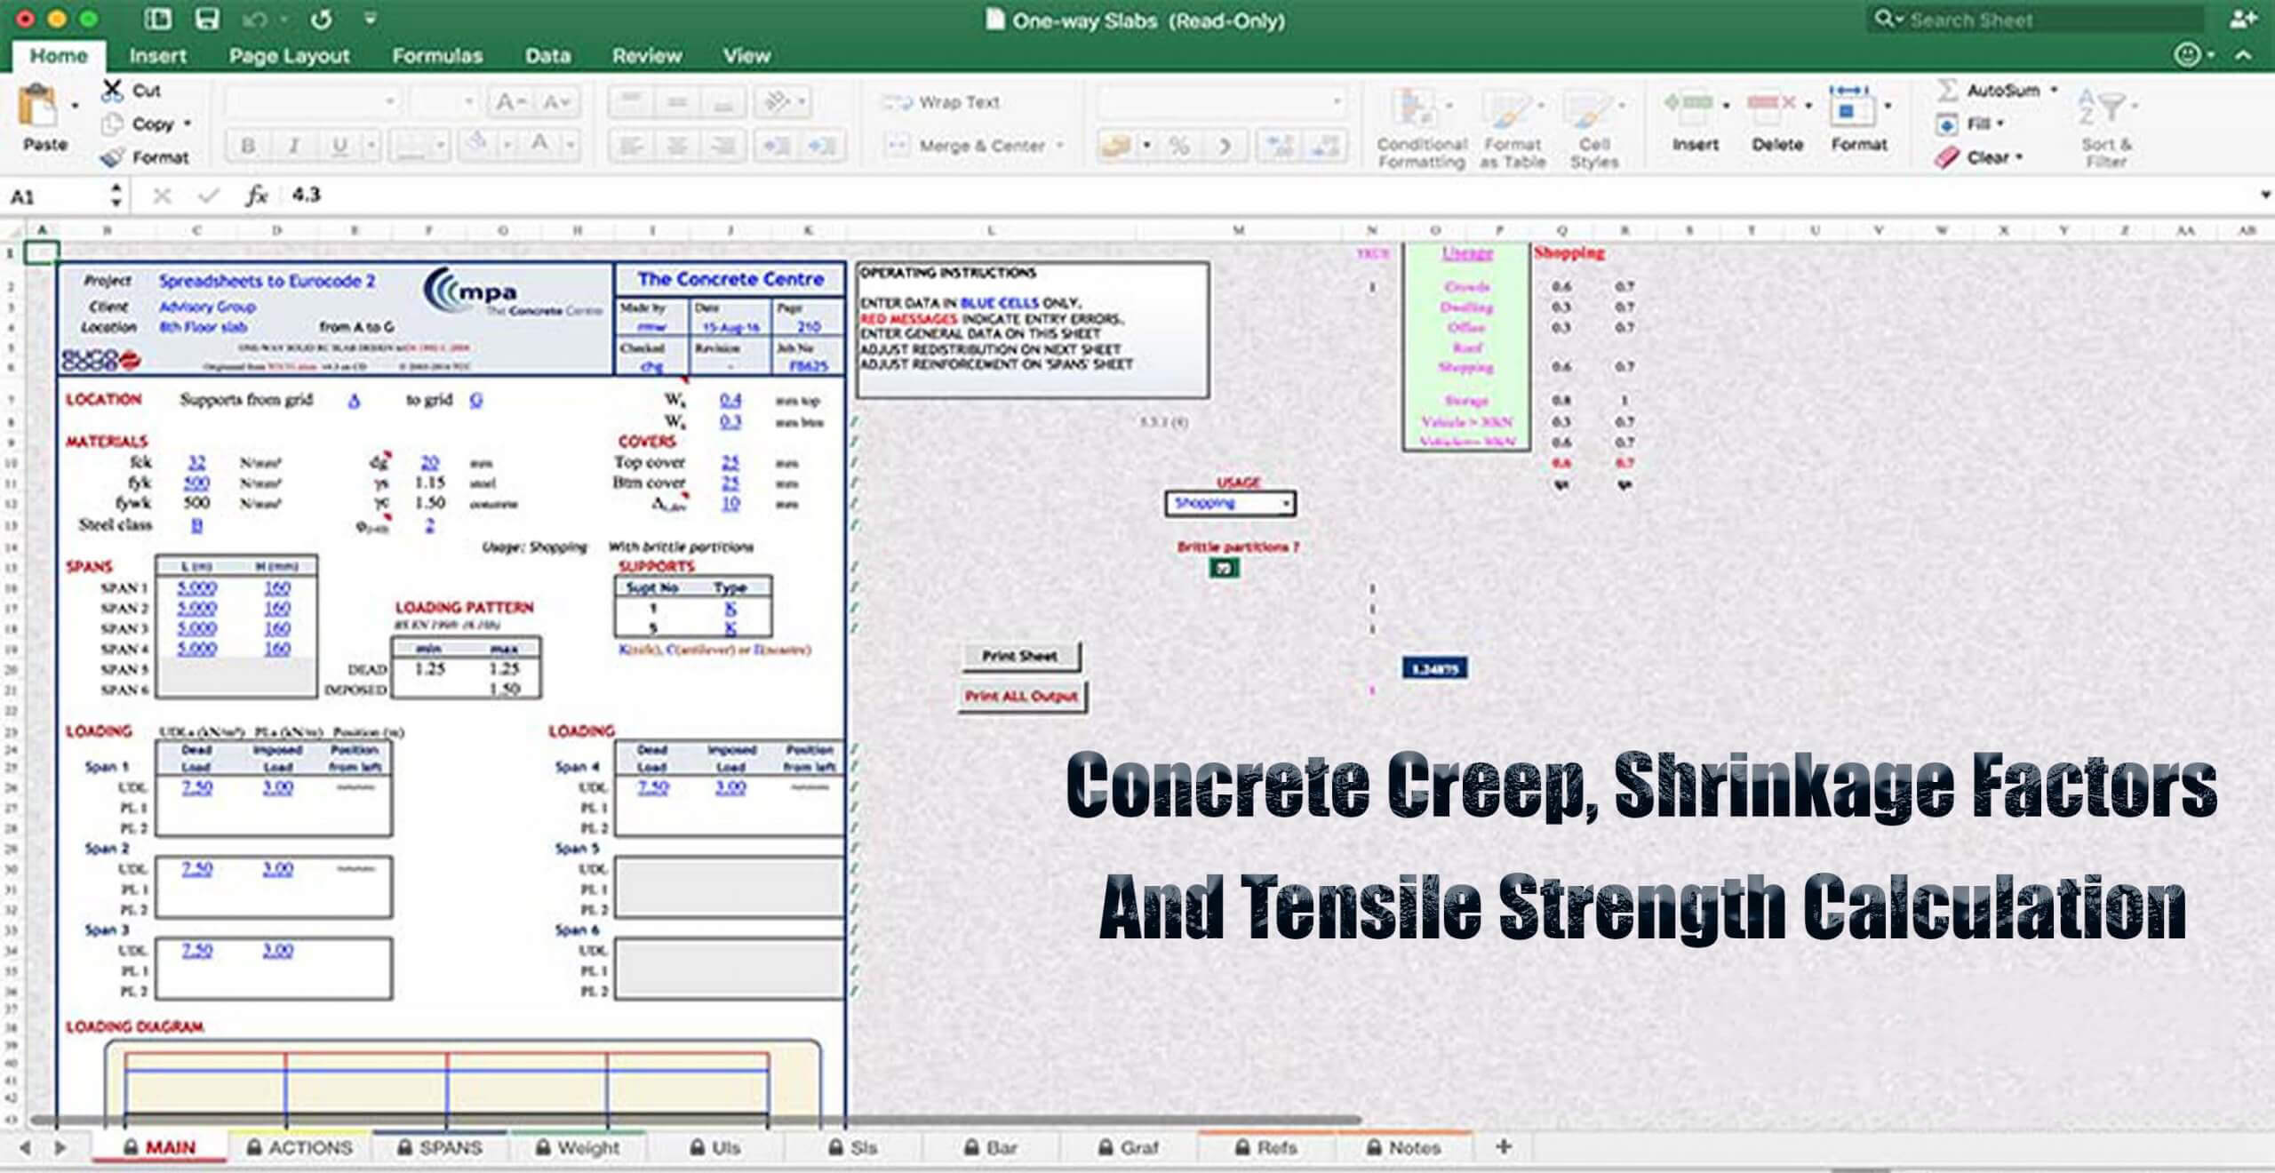Toggle the Brittle partitions checkbox
This screenshot has width=2275, height=1173.
pyautogui.click(x=1224, y=568)
